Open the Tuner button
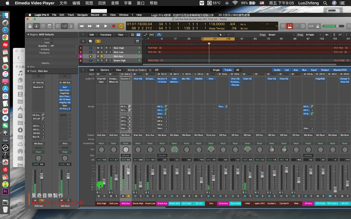Viewport: 351px width, 219px height. [x=296, y=26]
